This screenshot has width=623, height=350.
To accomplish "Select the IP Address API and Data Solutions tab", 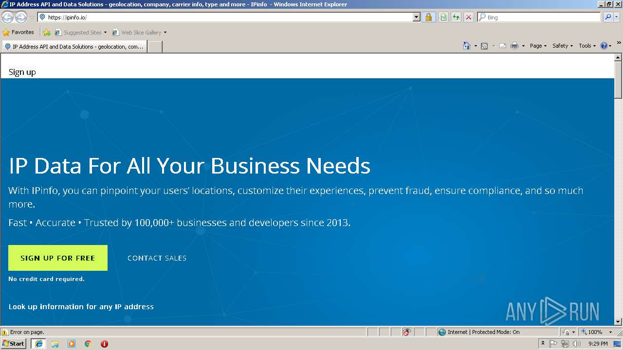I will (74, 47).
